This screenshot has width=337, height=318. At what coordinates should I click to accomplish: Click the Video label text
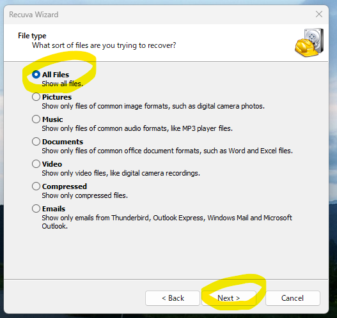point(52,164)
